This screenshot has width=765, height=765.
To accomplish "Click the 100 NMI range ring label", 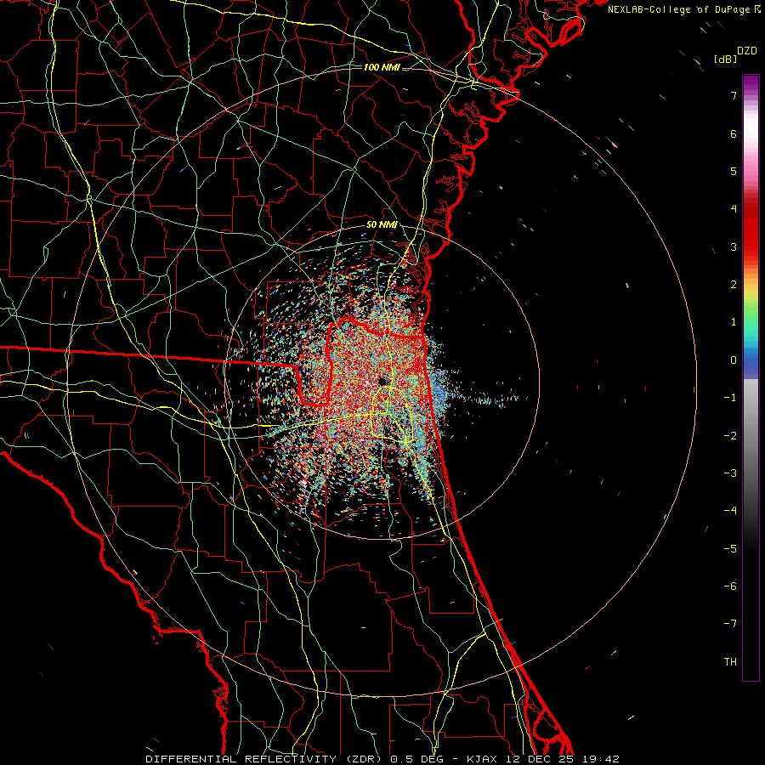I will [382, 67].
